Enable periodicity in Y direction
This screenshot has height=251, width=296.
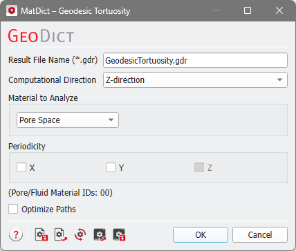(111, 167)
